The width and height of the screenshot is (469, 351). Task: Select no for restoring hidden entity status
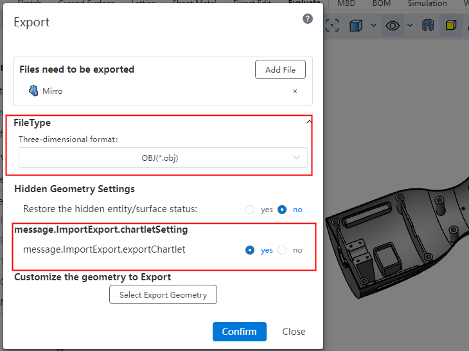point(282,210)
